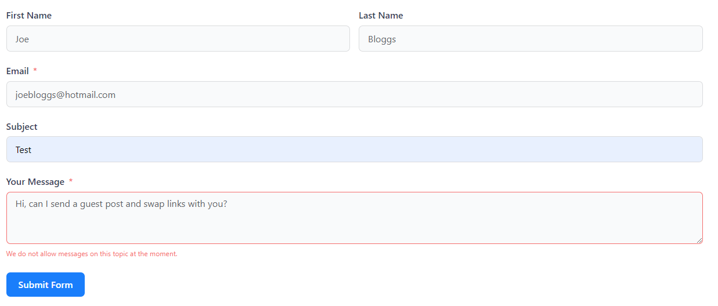Select the Email address input box
Viewport: 718px width, 306px height.
point(355,94)
